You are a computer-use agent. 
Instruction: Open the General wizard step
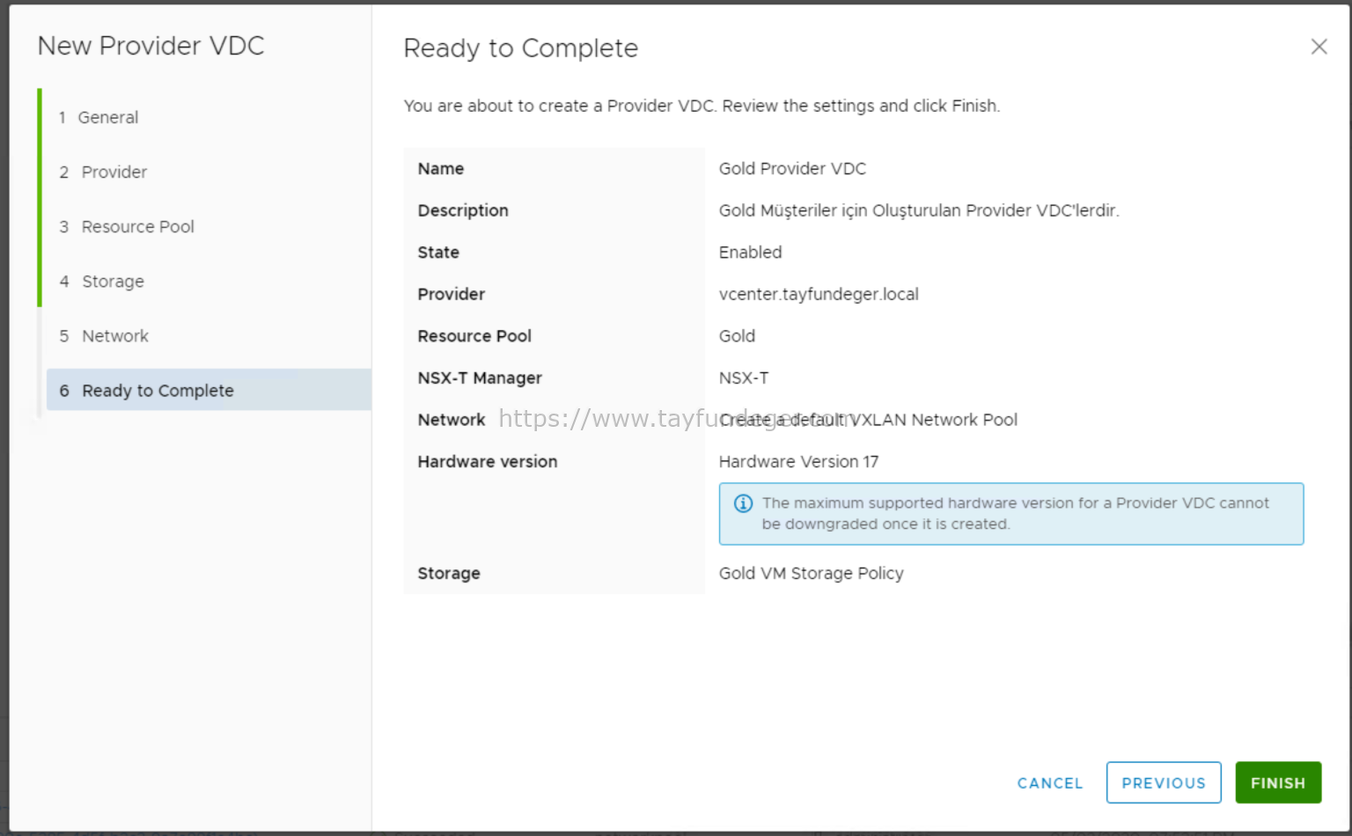click(107, 117)
